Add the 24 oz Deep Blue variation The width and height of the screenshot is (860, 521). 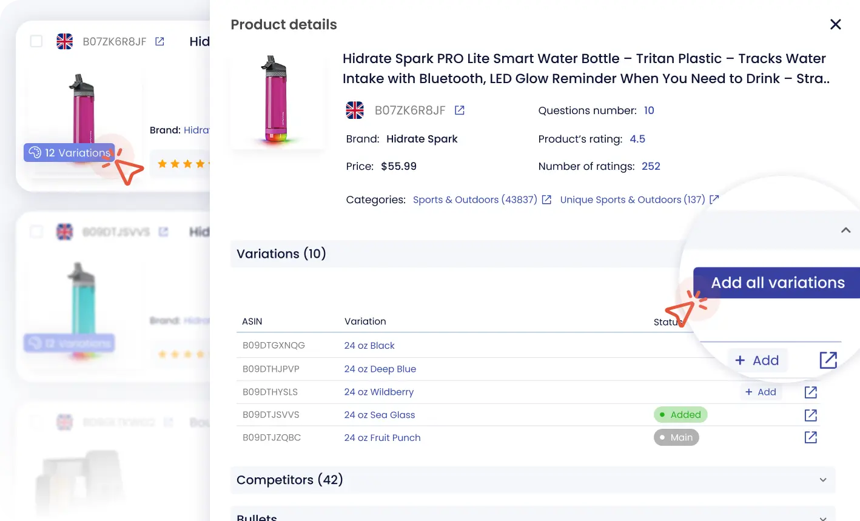tap(757, 360)
